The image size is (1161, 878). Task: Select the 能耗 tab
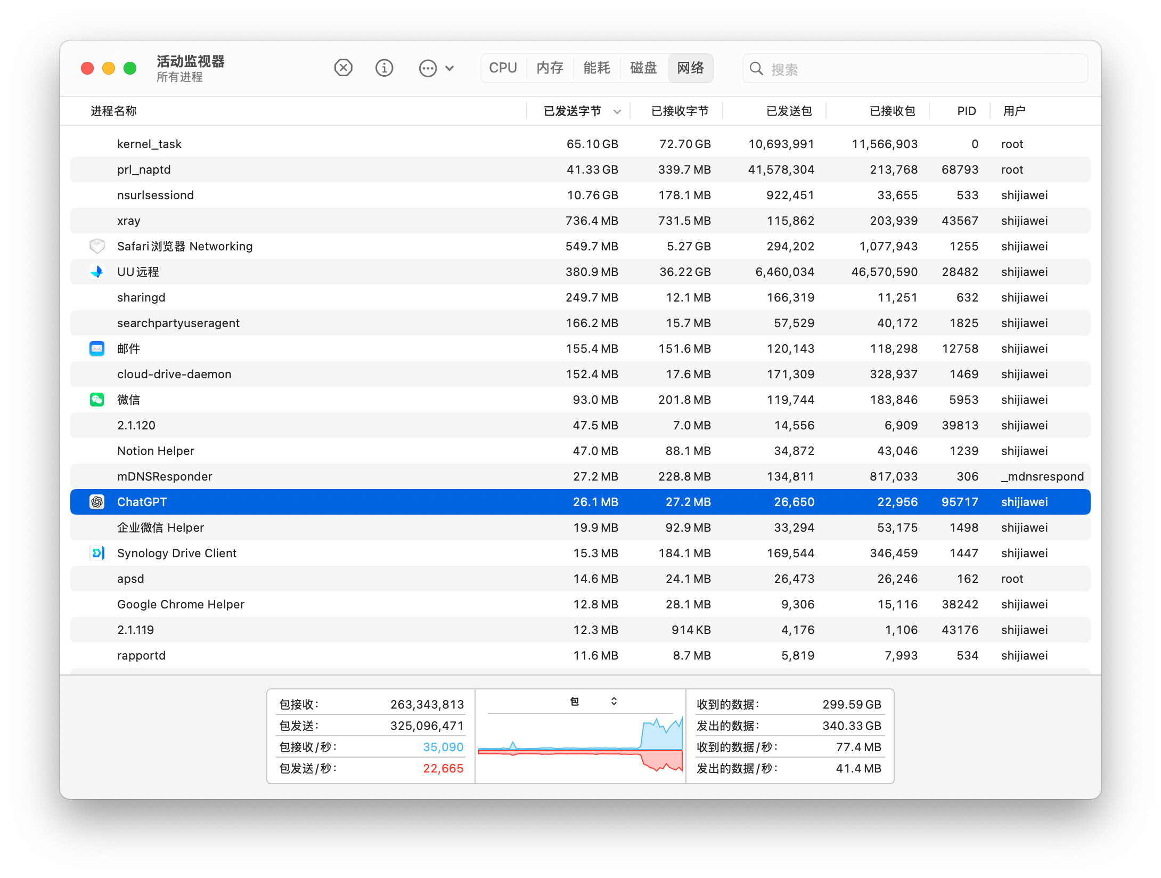[x=597, y=68]
